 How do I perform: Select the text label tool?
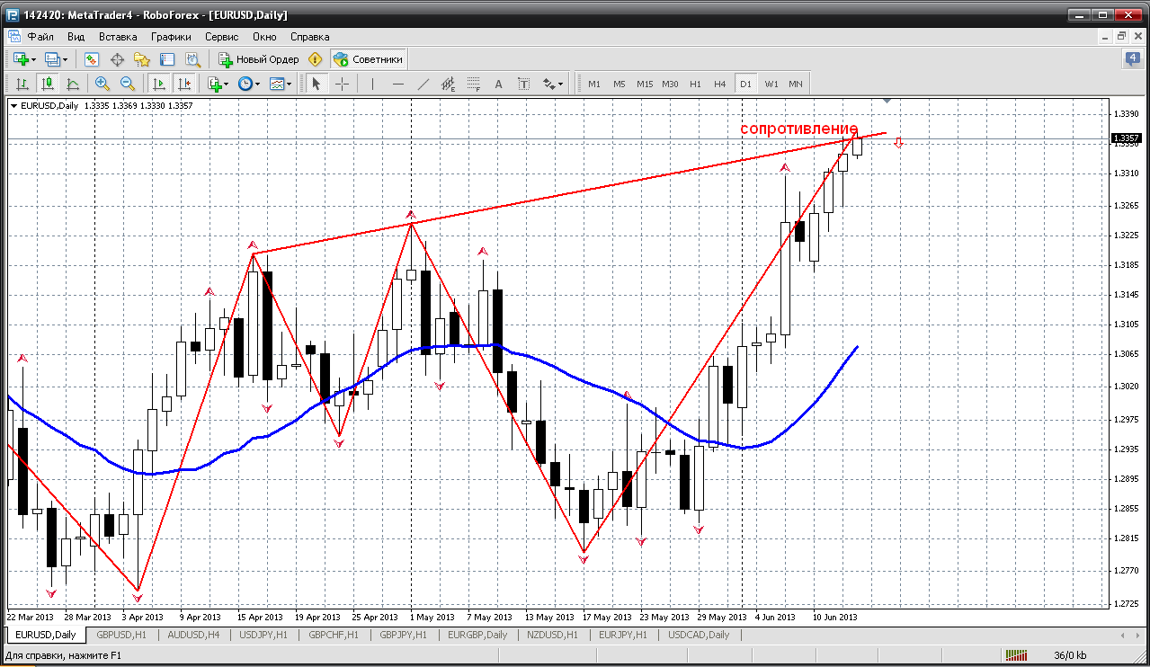pos(524,84)
